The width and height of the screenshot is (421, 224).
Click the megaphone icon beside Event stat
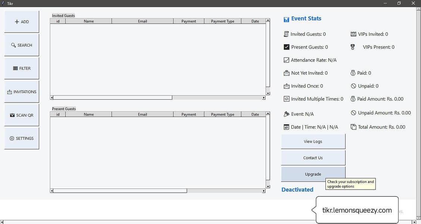[x=286, y=114]
